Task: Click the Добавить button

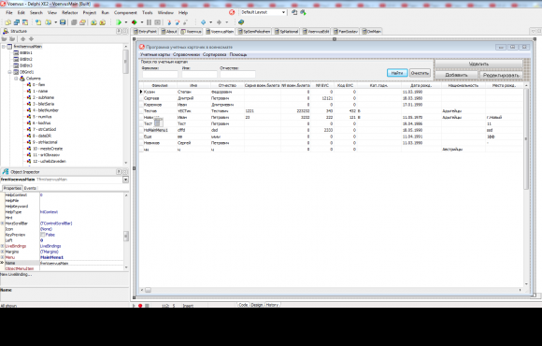Action: (x=456, y=75)
